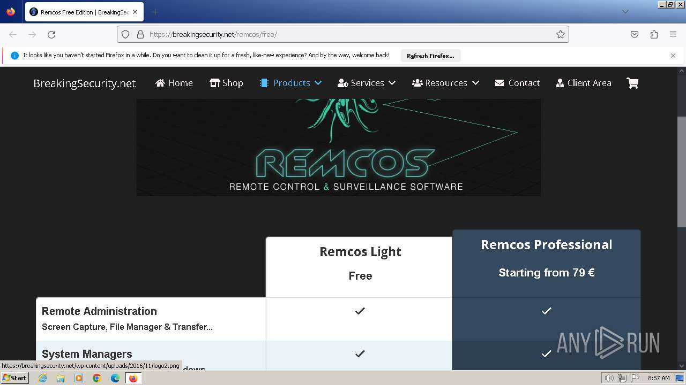Click the System Managers feature row title

tap(87, 354)
